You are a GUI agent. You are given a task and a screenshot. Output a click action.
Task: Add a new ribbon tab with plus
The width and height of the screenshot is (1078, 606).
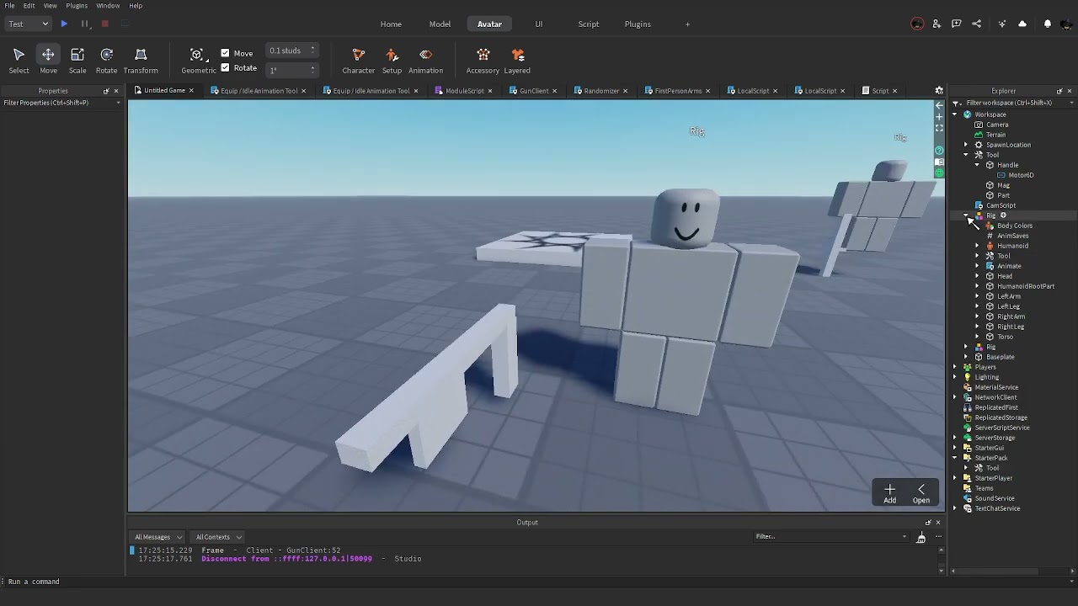pyautogui.click(x=687, y=24)
